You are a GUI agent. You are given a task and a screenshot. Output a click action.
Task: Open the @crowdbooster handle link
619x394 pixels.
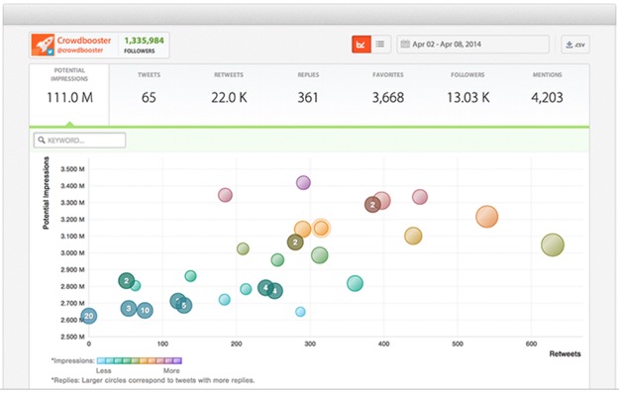80,50
